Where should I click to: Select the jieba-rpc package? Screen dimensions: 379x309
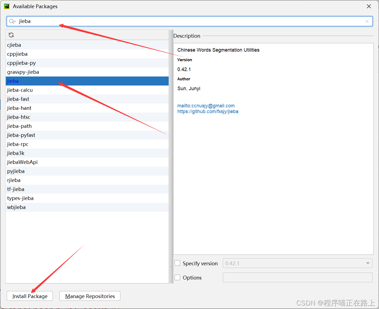[87, 144]
